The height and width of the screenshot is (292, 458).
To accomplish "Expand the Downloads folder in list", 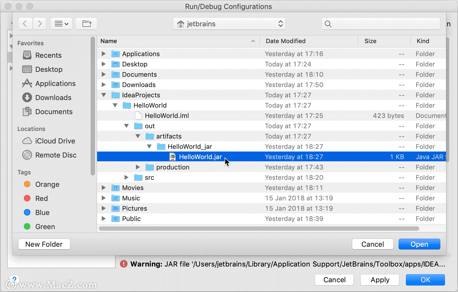I will click(103, 85).
